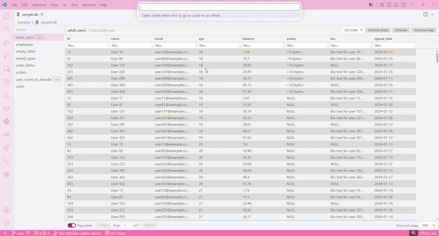Open the Extensions view

(x=7, y=82)
